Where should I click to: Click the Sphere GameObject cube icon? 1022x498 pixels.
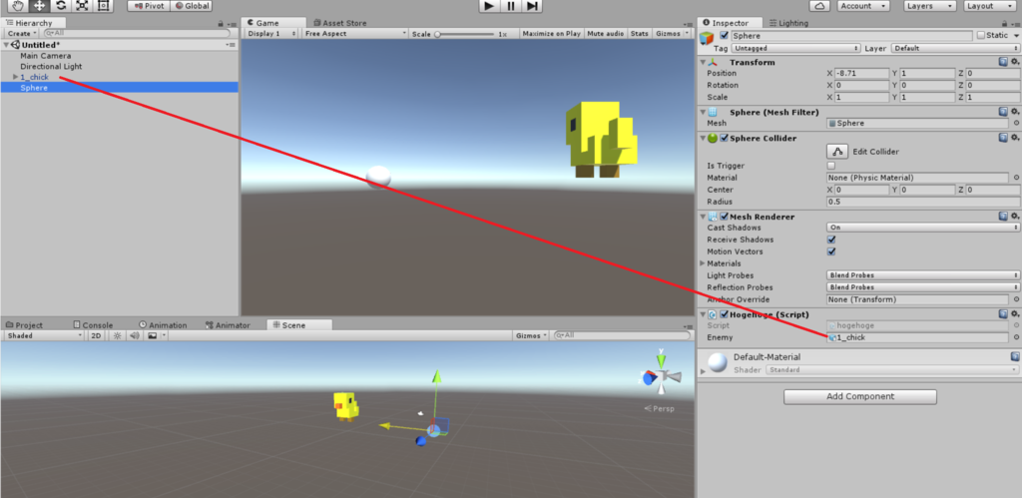point(708,39)
